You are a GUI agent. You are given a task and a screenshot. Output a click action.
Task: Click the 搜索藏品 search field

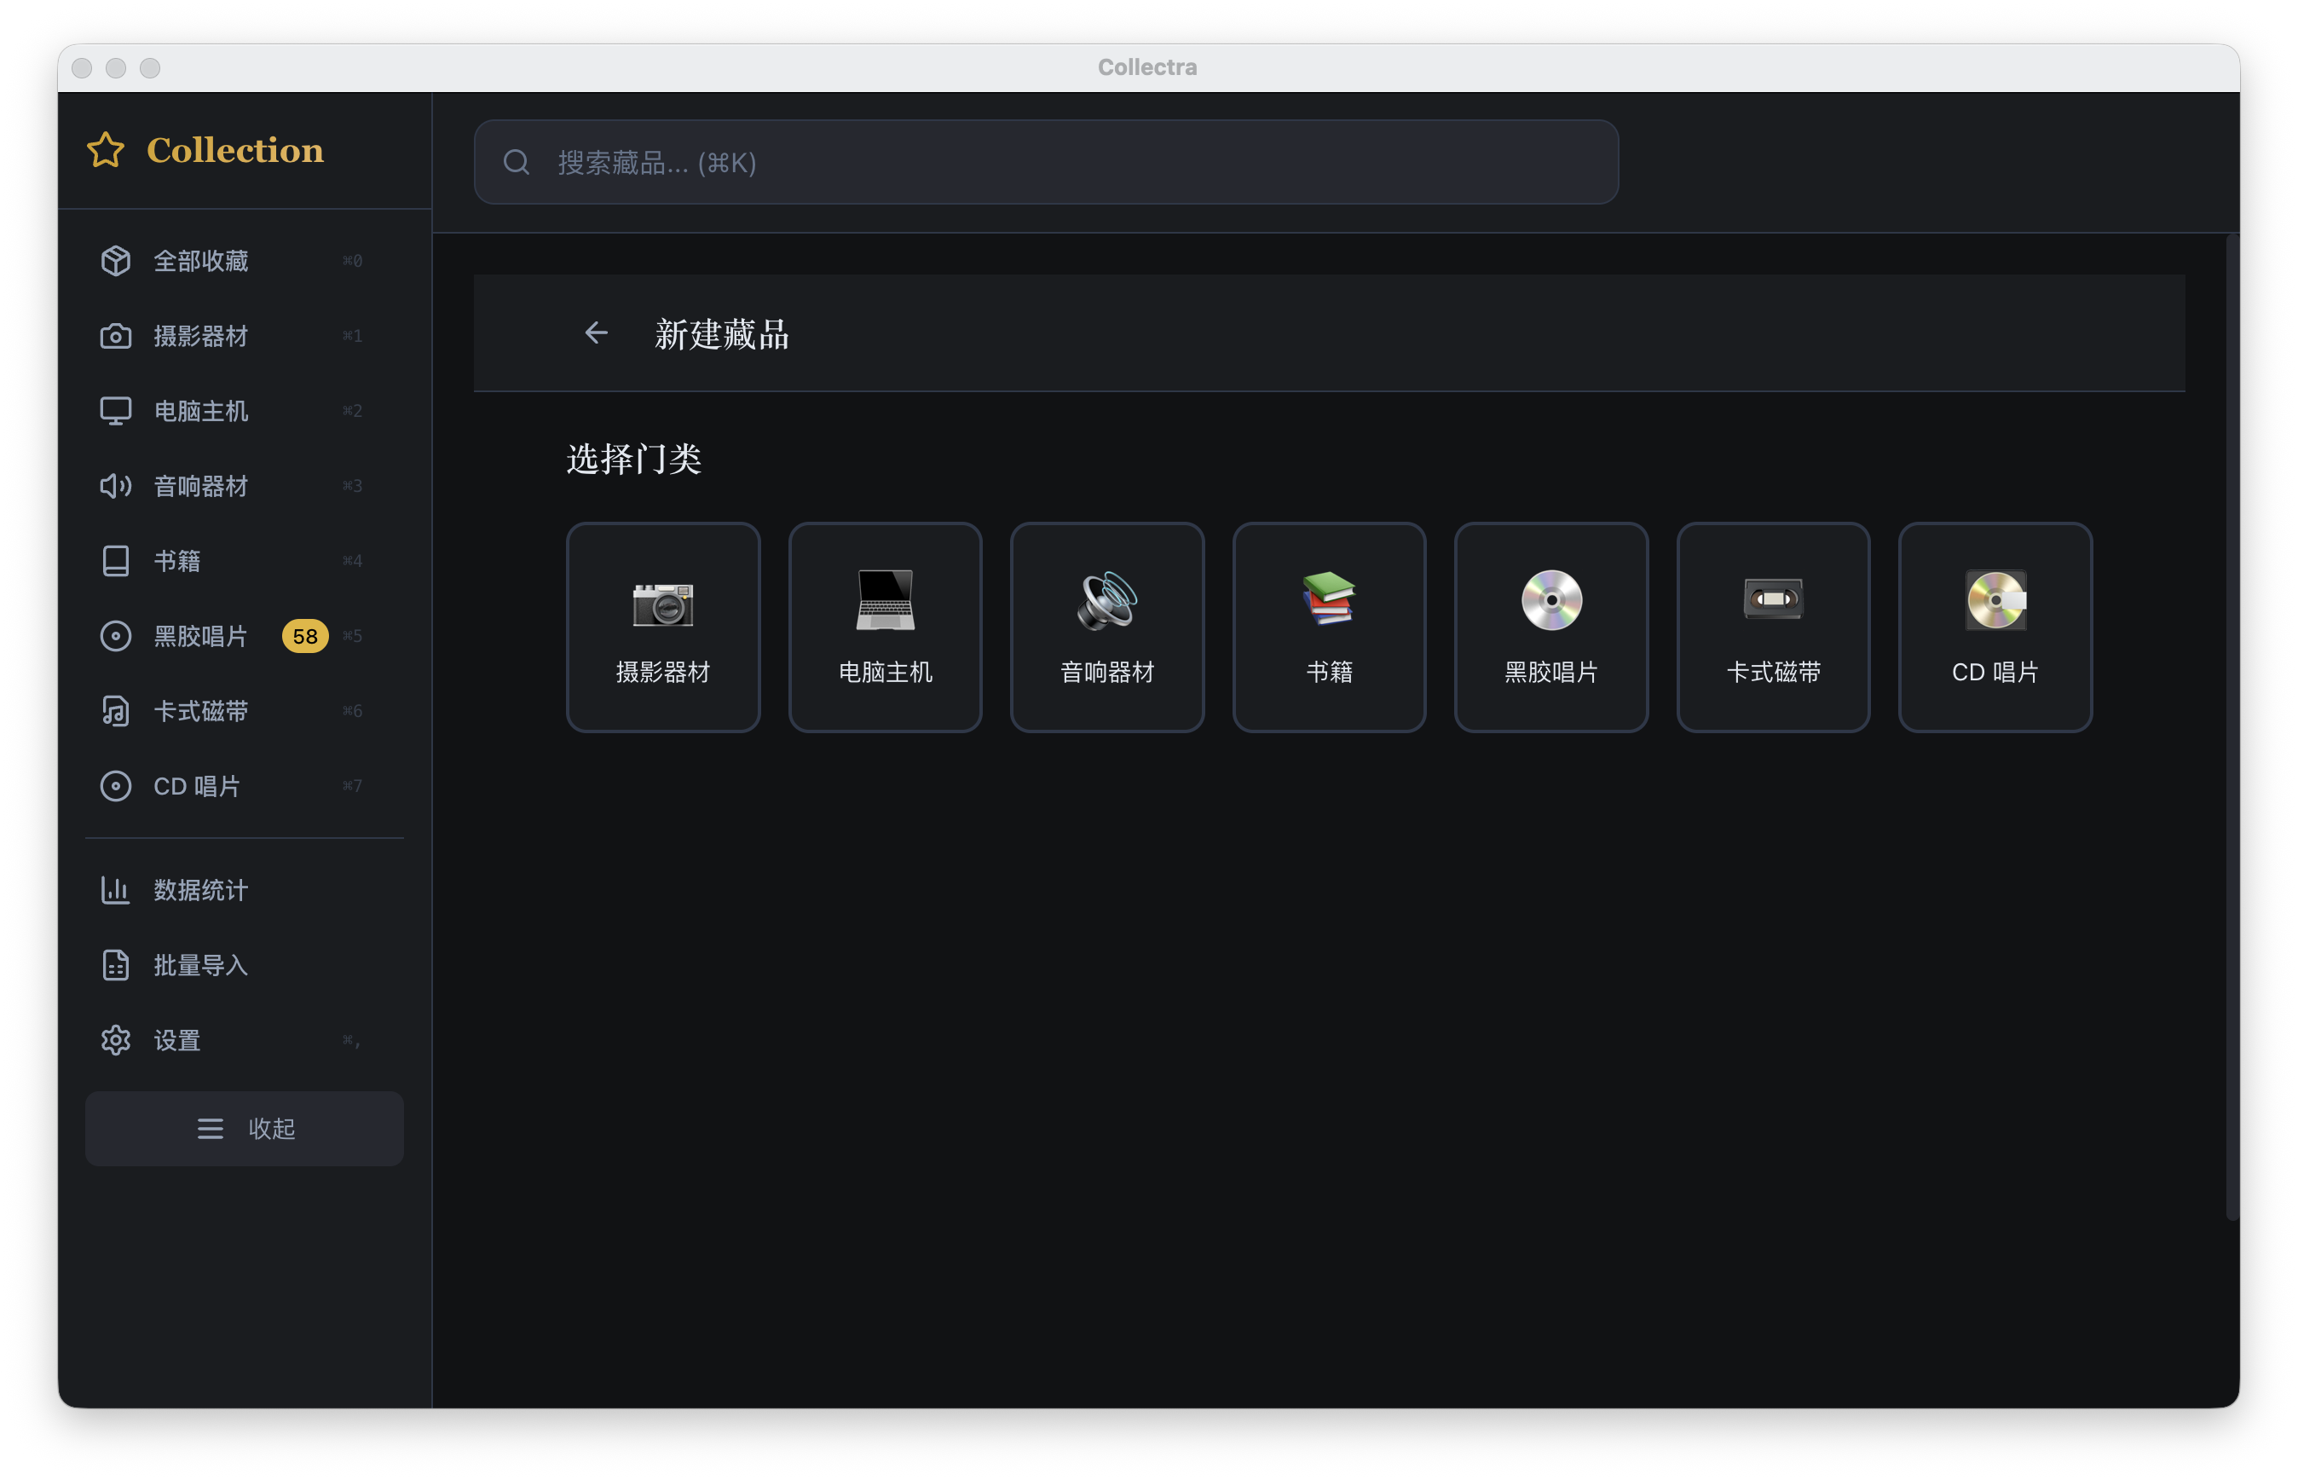(1045, 163)
